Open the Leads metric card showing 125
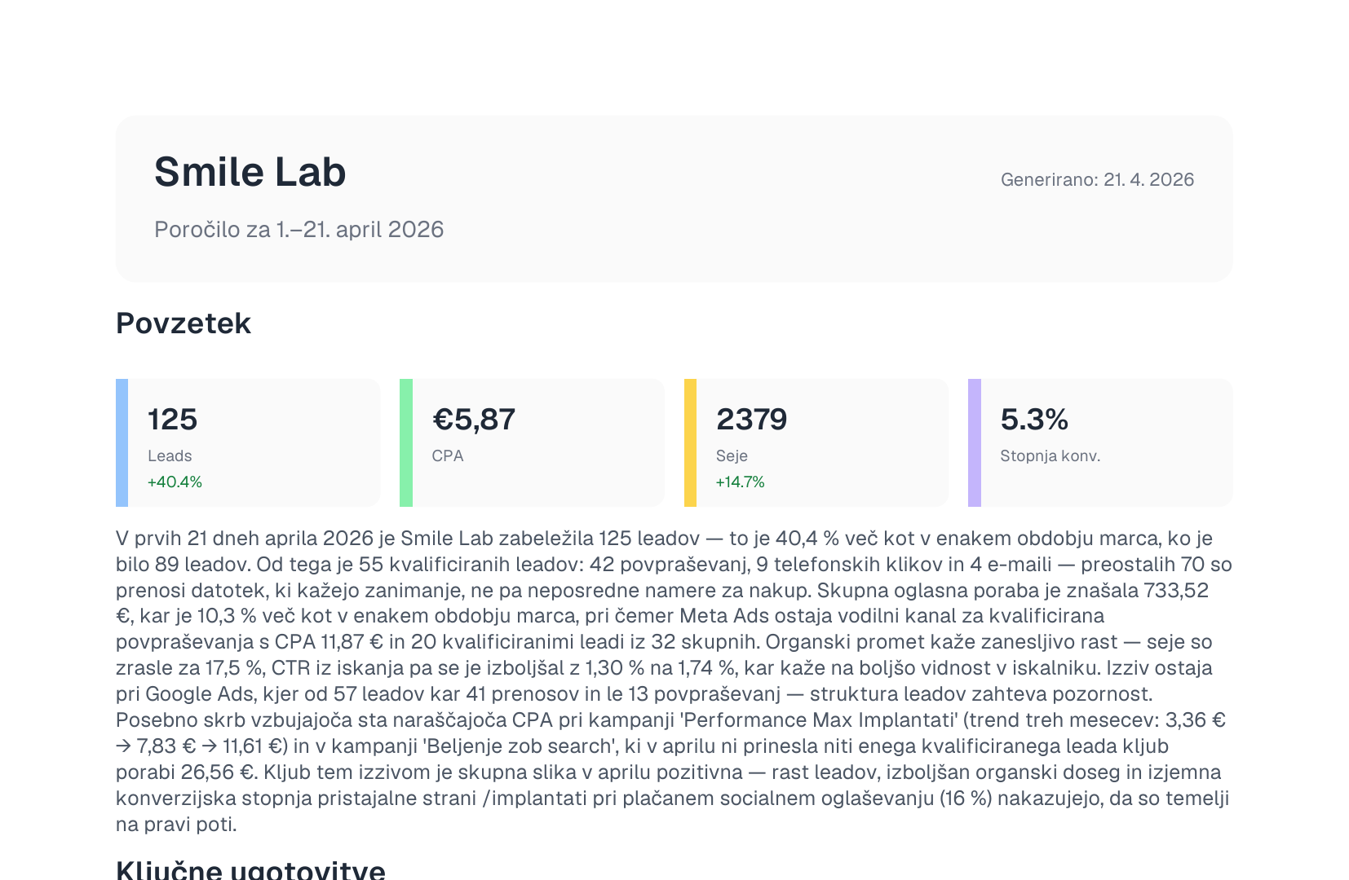This screenshot has height=880, width=1349. click(x=248, y=442)
